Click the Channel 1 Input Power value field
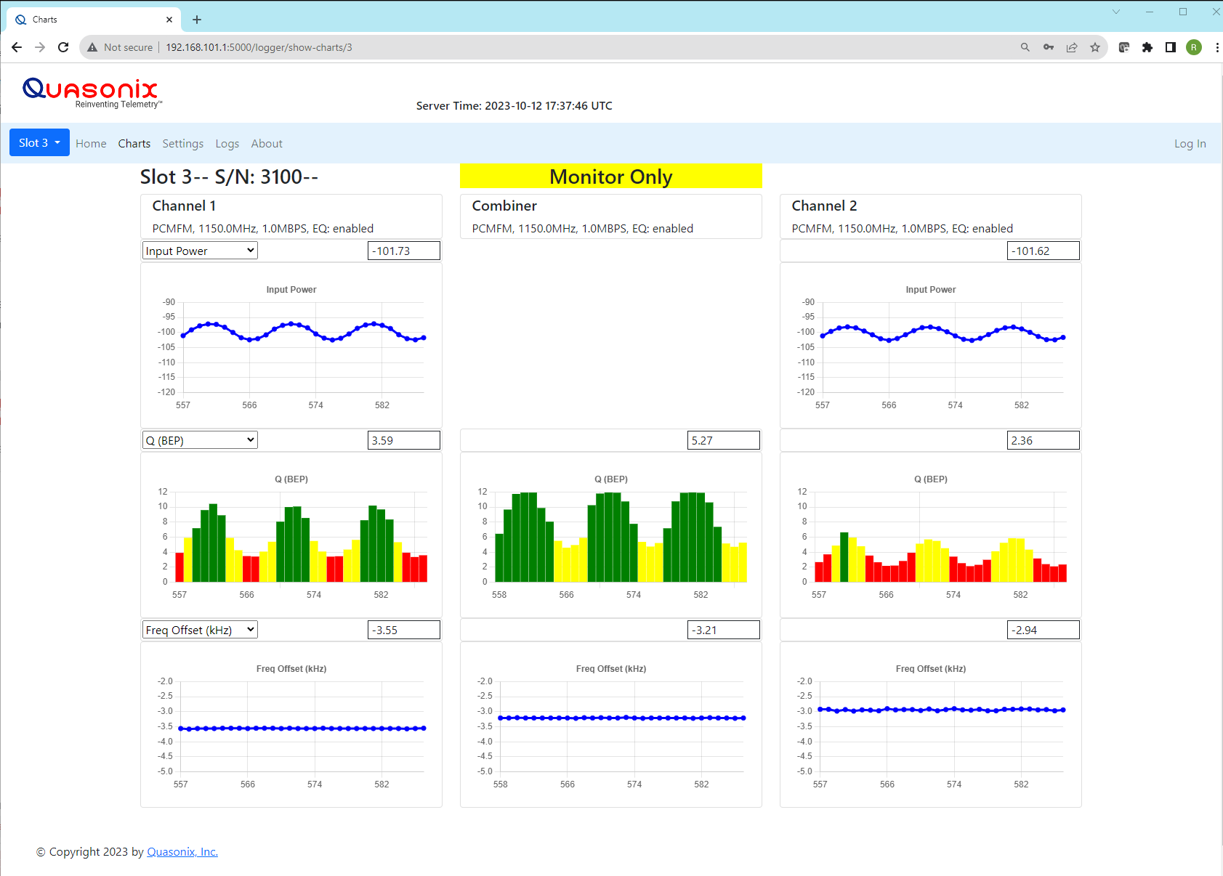 click(x=404, y=250)
